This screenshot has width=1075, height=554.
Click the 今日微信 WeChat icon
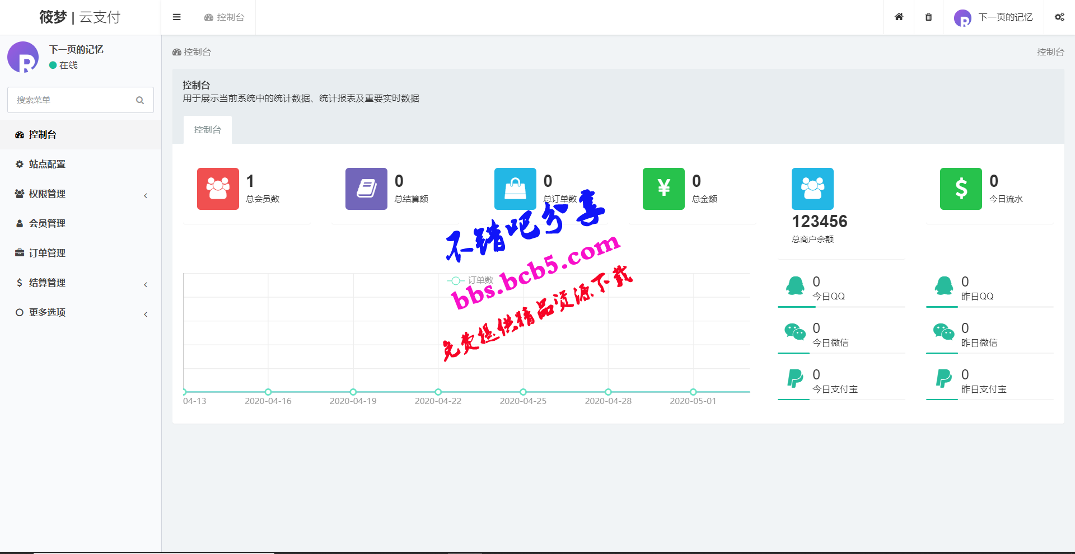[794, 332]
